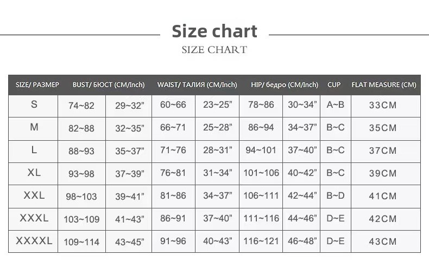This screenshot has width=429, height=268.
Task: Click the bold "Size chart" title
Action: 214,31
